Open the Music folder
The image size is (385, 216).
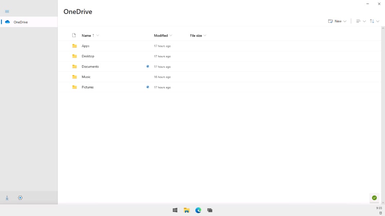click(86, 77)
